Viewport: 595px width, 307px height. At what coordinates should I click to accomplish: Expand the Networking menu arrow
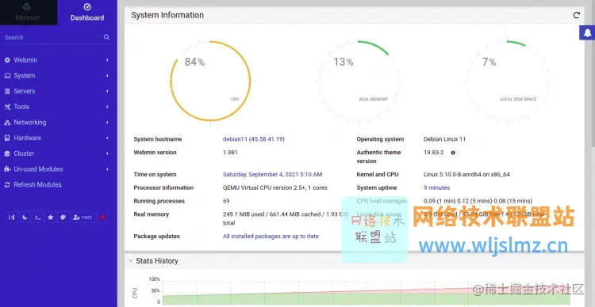point(107,123)
